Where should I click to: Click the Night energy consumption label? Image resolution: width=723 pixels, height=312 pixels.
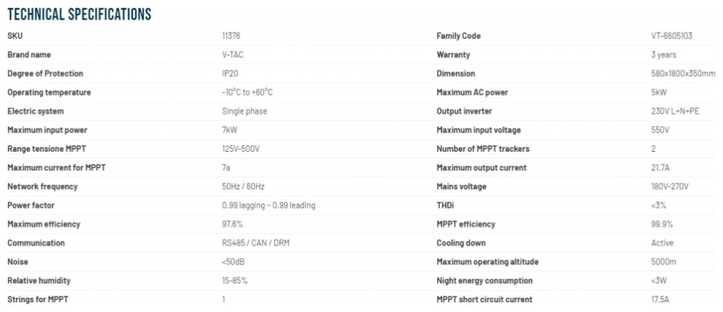484,280
